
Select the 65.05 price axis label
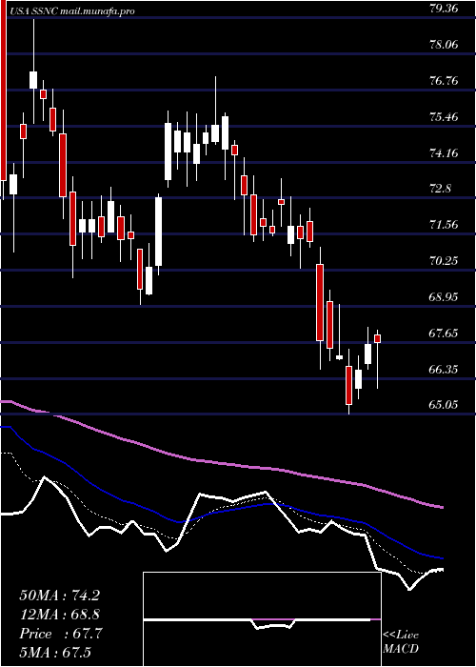point(444,405)
